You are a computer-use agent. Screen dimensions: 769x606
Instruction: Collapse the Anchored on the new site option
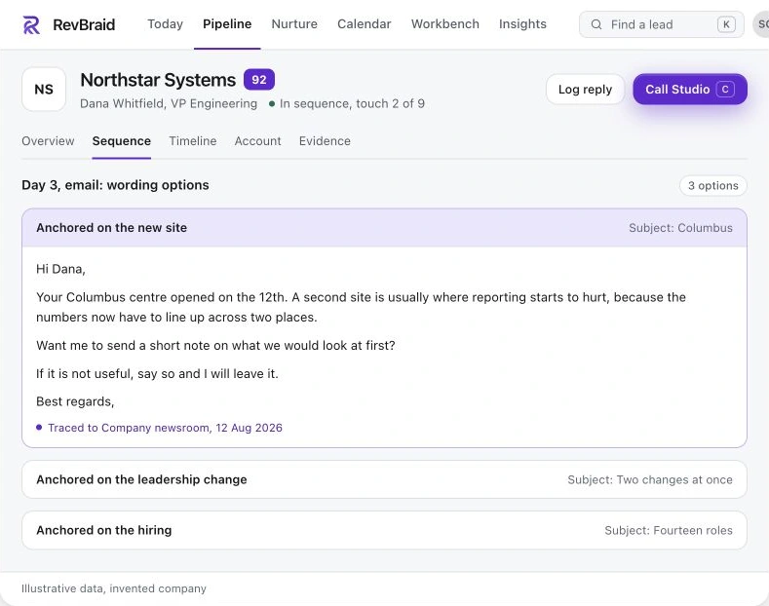(384, 228)
